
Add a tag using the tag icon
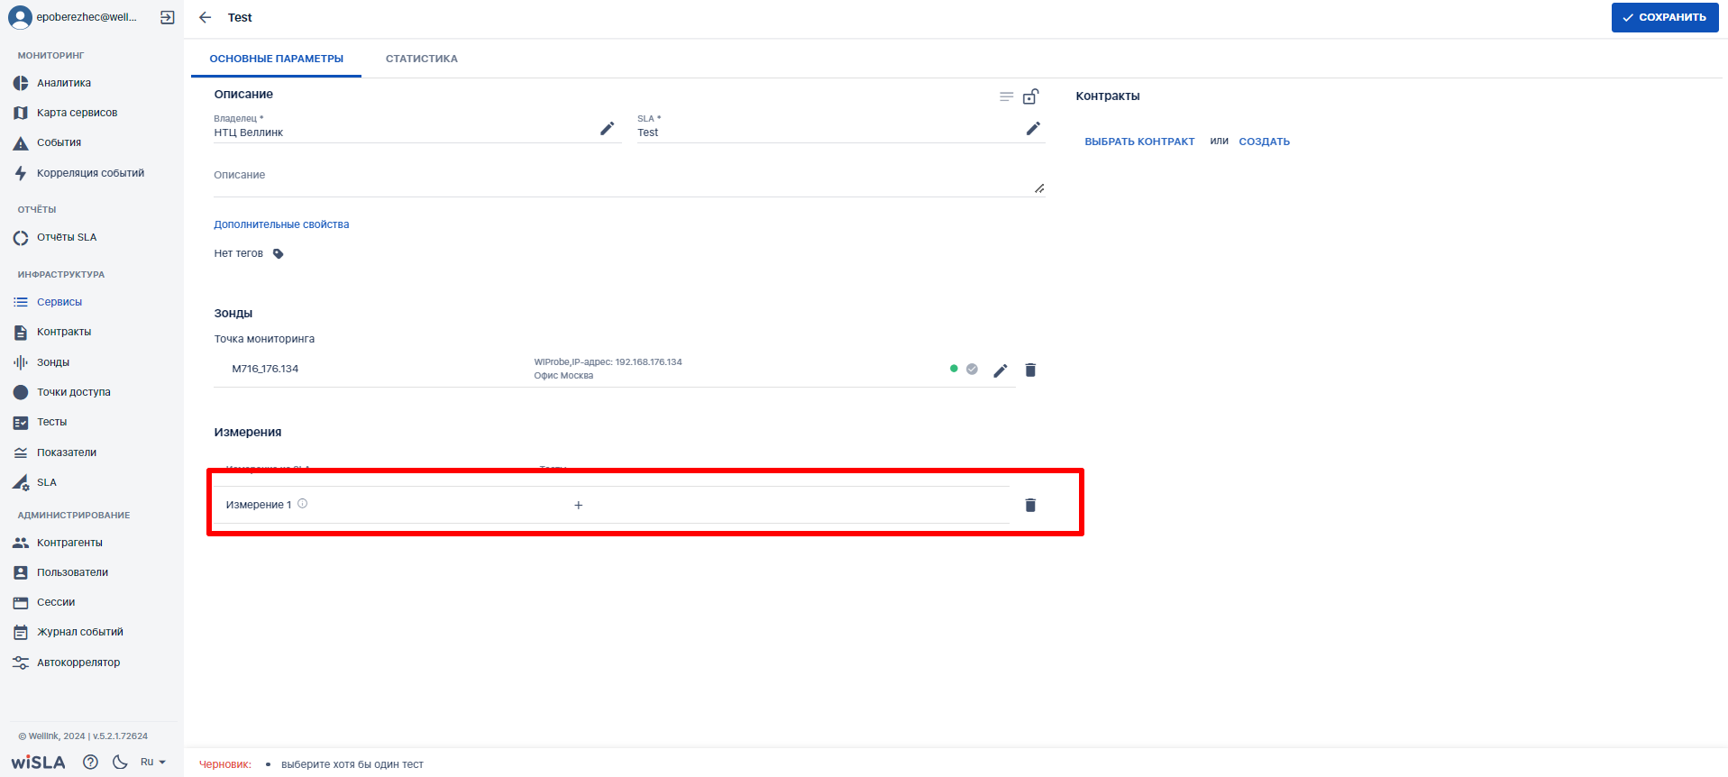click(279, 254)
